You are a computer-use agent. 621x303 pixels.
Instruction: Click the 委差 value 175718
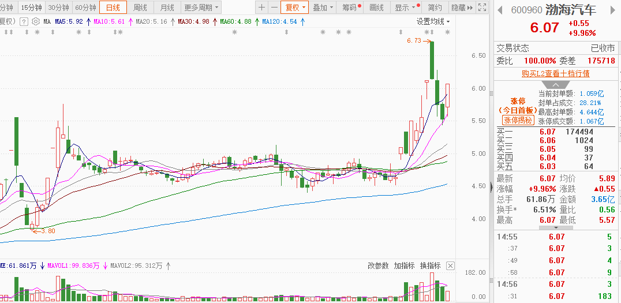pos(601,61)
